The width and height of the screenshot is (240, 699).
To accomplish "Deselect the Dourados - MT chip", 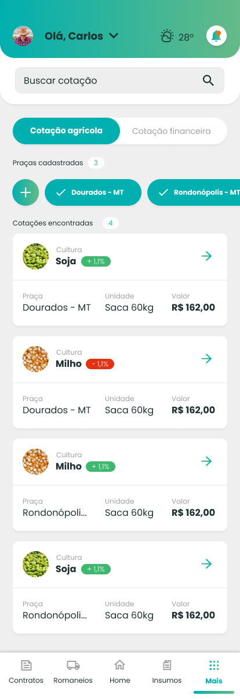I will pos(93,192).
